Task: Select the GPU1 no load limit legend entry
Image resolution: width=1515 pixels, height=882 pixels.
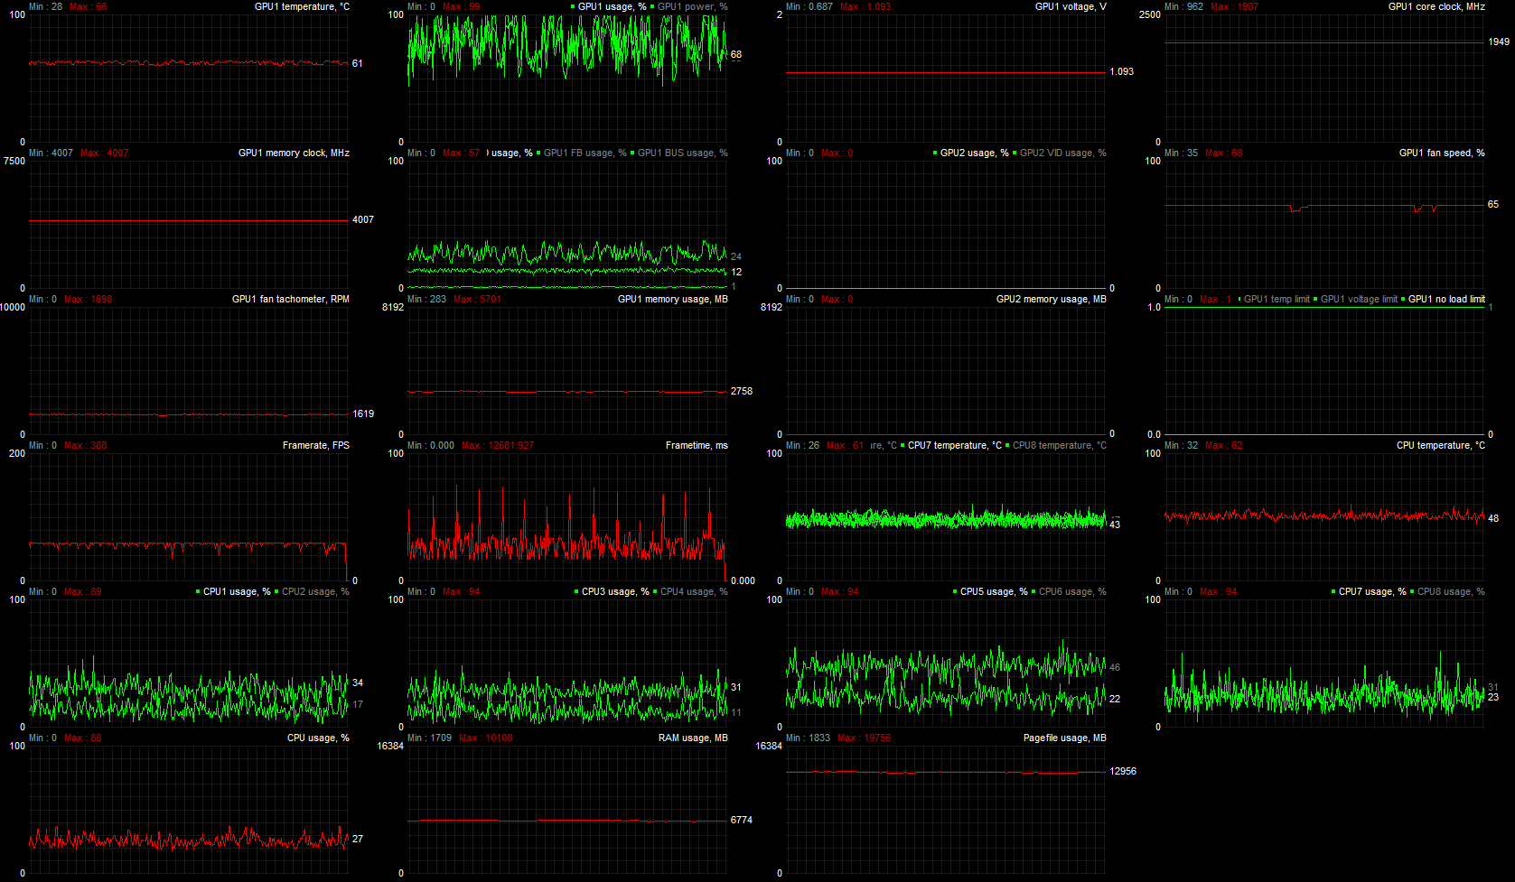Action: click(1446, 300)
